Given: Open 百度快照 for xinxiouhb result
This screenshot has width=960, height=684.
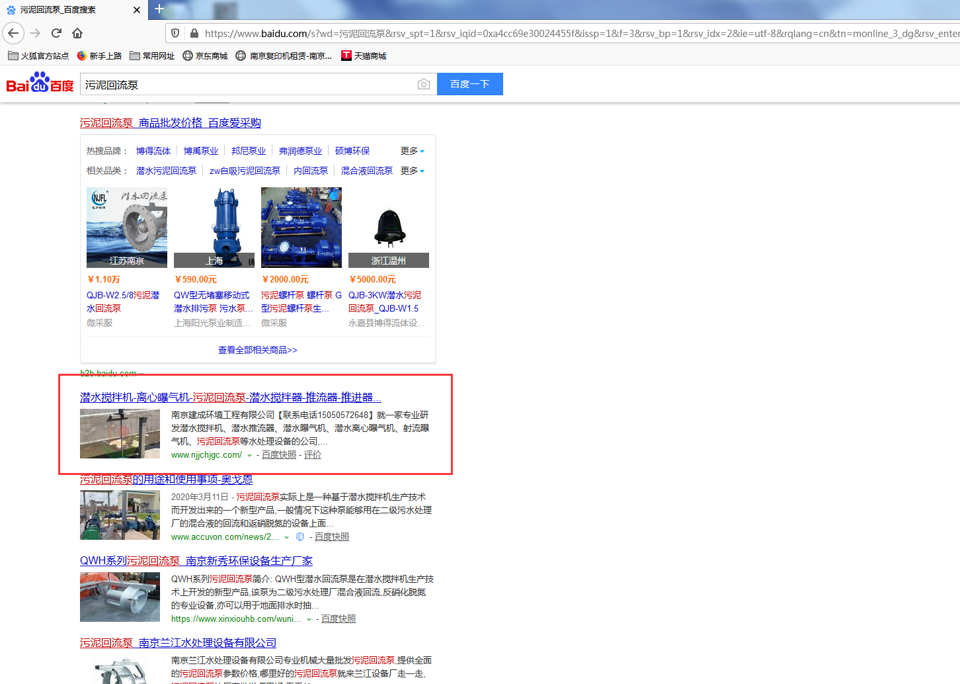Looking at the screenshot, I should point(339,619).
